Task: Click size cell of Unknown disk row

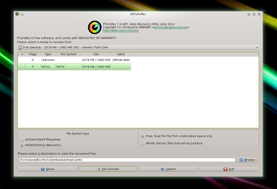Action: coord(96,60)
